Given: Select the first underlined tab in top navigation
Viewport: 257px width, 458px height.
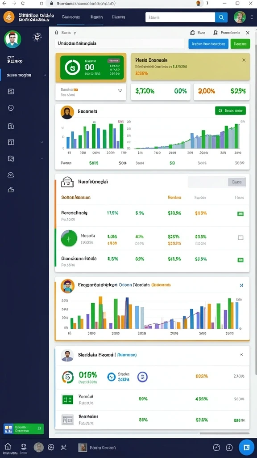Looking at the screenshot, I should pyautogui.click(x=71, y=17).
